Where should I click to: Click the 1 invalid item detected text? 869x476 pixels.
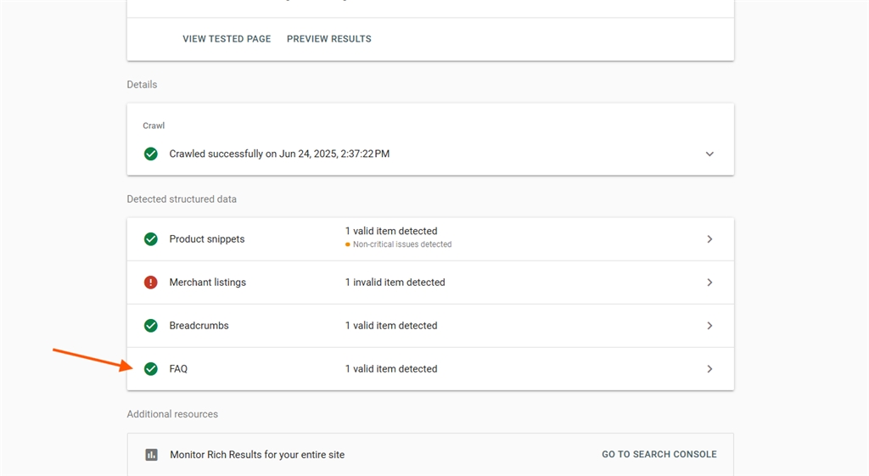395,282
